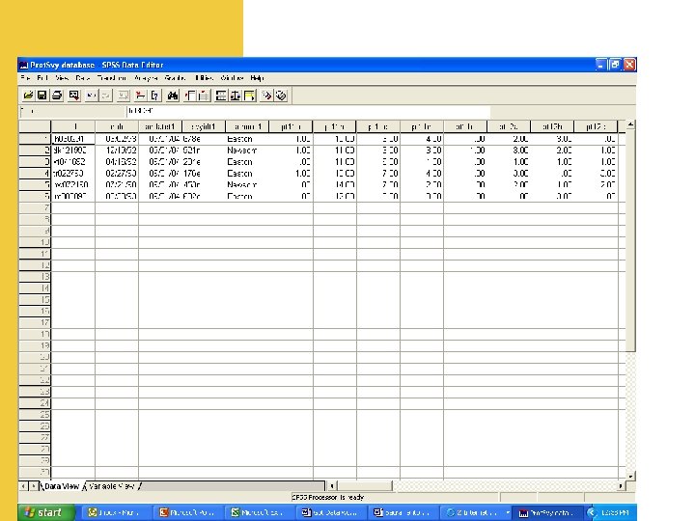
Task: Click the tab scroll left arrow
Action: [23, 486]
